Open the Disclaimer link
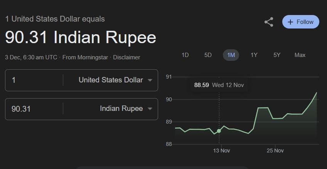The image size is (327, 169). (126, 57)
